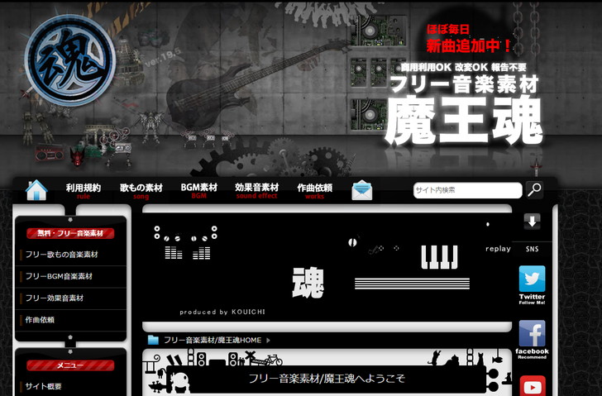The width and height of the screenshot is (602, 396).
Task: Click the replay button in animation
Action: coord(498,249)
